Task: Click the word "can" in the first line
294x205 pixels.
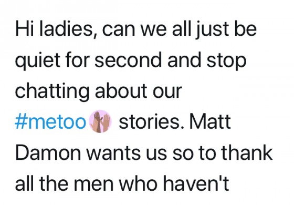Action: 119,31
